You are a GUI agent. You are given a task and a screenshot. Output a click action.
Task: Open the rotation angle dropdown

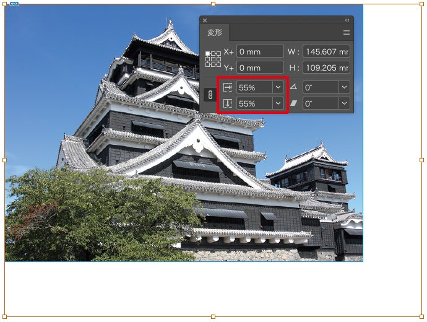tap(344, 87)
